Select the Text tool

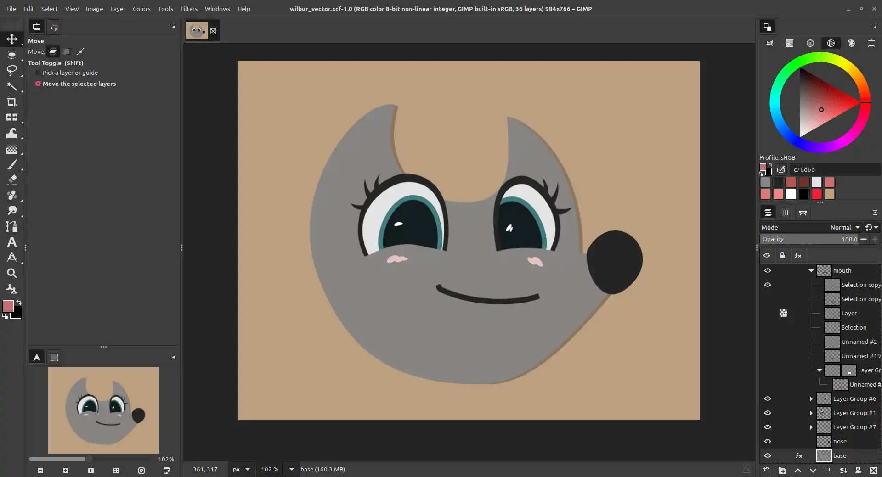tap(12, 242)
